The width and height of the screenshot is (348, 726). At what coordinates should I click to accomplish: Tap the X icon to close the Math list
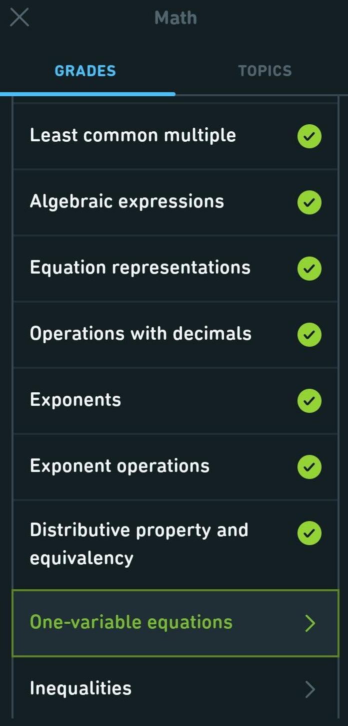[x=19, y=17]
